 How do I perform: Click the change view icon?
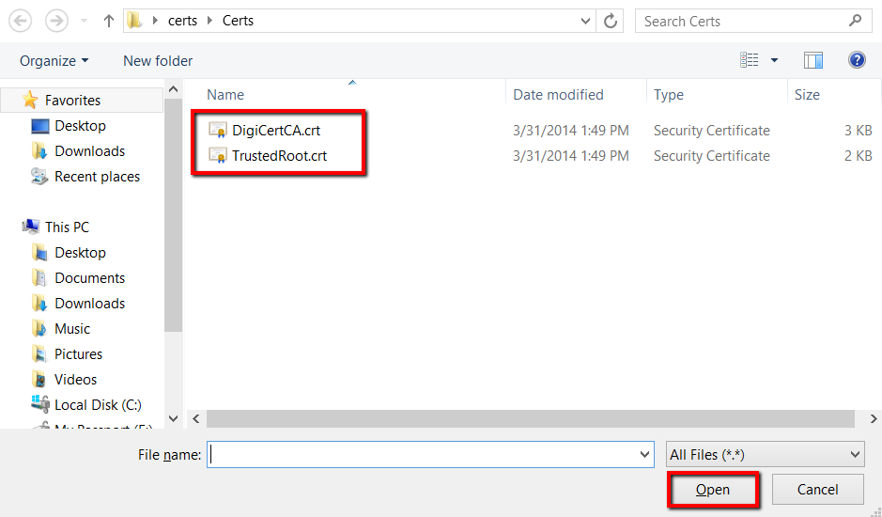tap(750, 60)
